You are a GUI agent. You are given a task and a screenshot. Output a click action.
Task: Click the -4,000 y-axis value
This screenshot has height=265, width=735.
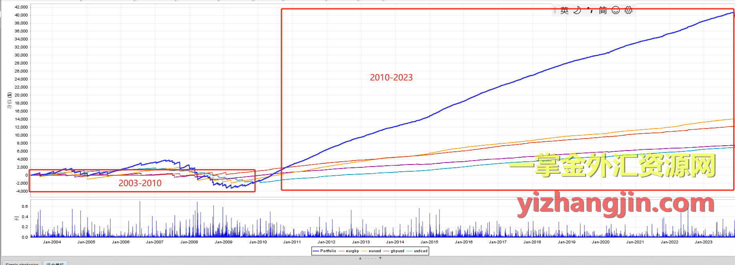(x=21, y=191)
